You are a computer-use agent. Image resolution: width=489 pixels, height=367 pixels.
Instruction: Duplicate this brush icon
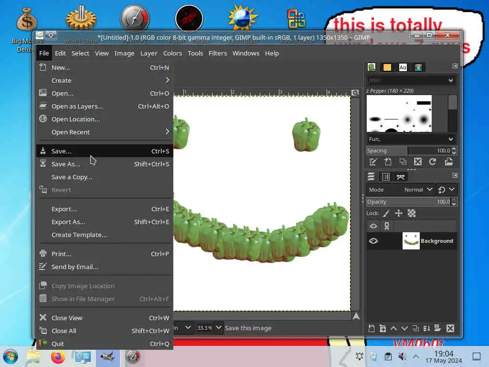(x=403, y=162)
